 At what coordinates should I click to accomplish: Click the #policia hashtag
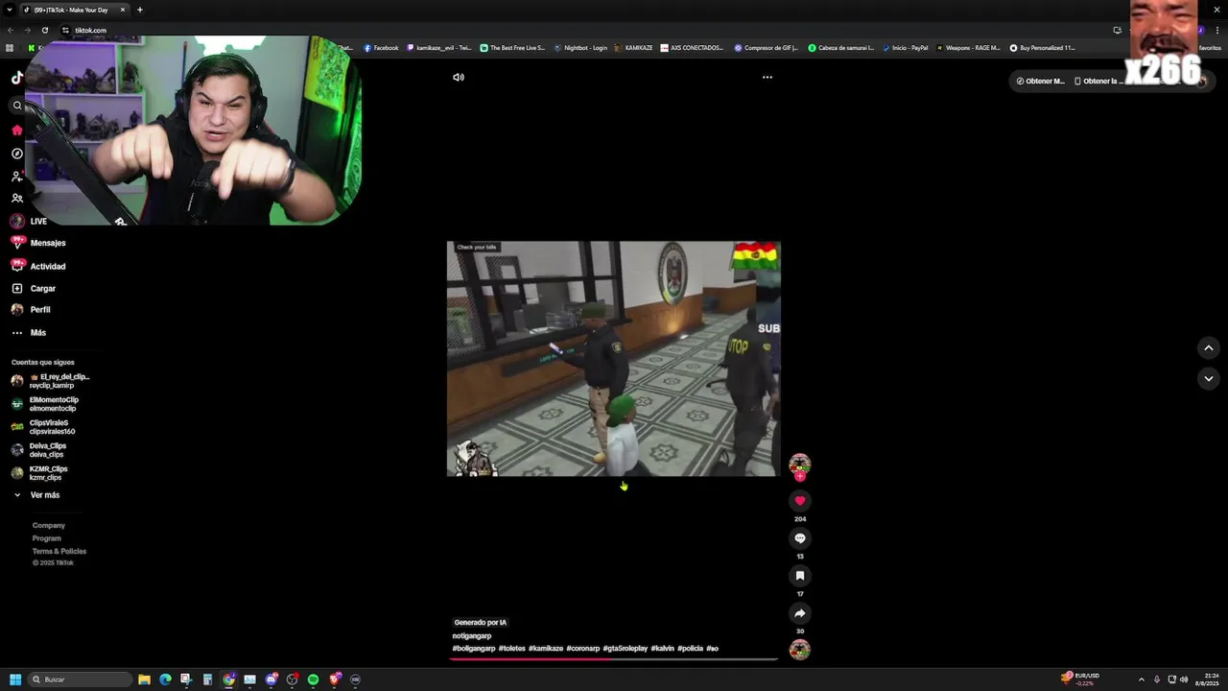click(691, 649)
